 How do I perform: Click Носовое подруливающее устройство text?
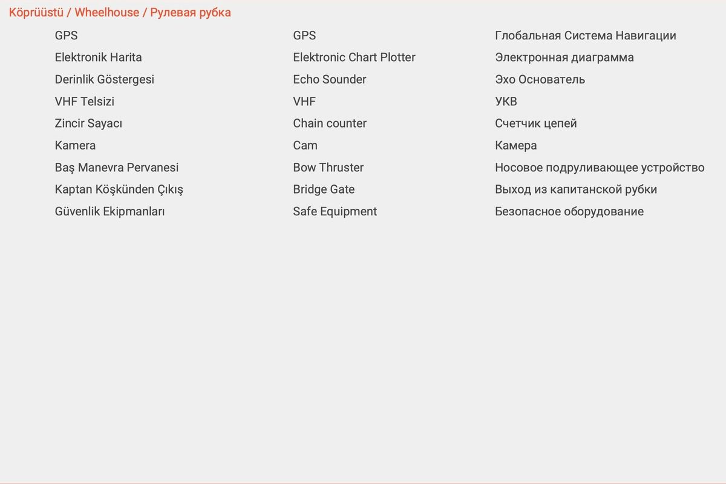[x=599, y=168]
